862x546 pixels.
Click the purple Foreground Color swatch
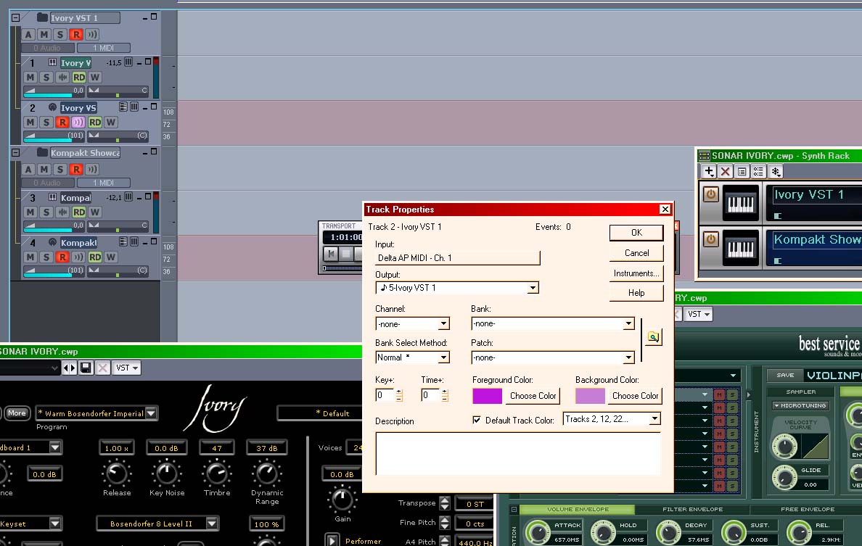pos(487,396)
